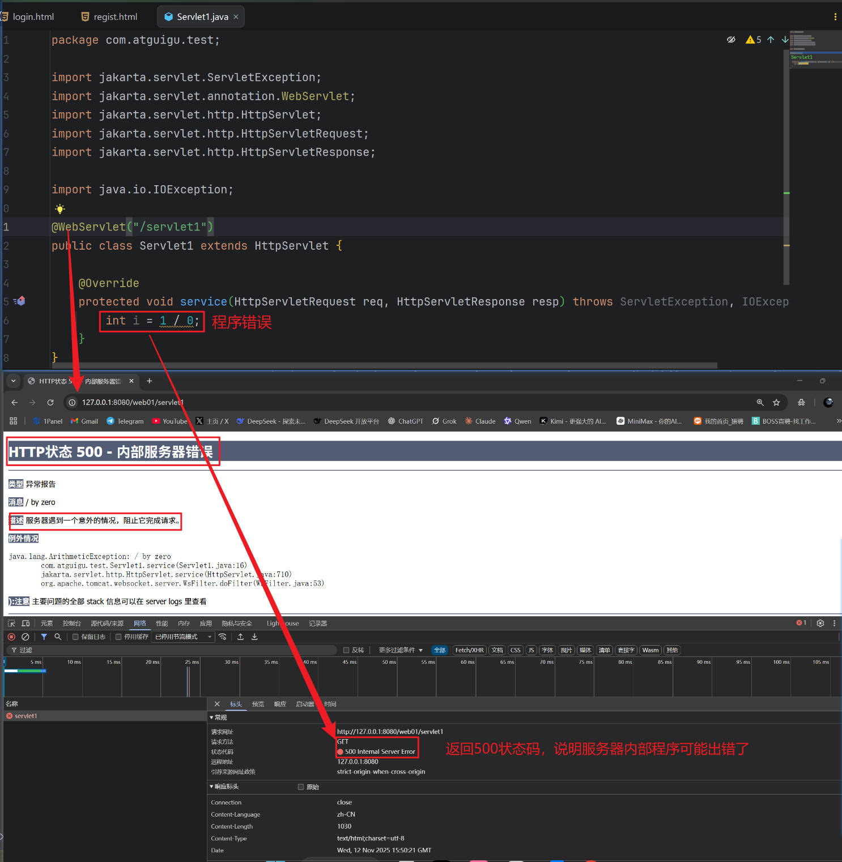Open the Gmail bookmark
Viewport: 842px width, 862px height.
pos(84,421)
